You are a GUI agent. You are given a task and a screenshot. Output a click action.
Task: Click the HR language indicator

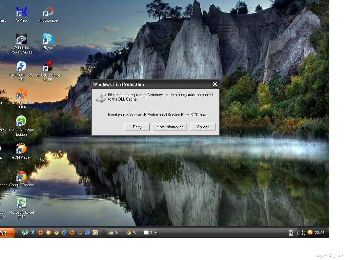pos(291,233)
